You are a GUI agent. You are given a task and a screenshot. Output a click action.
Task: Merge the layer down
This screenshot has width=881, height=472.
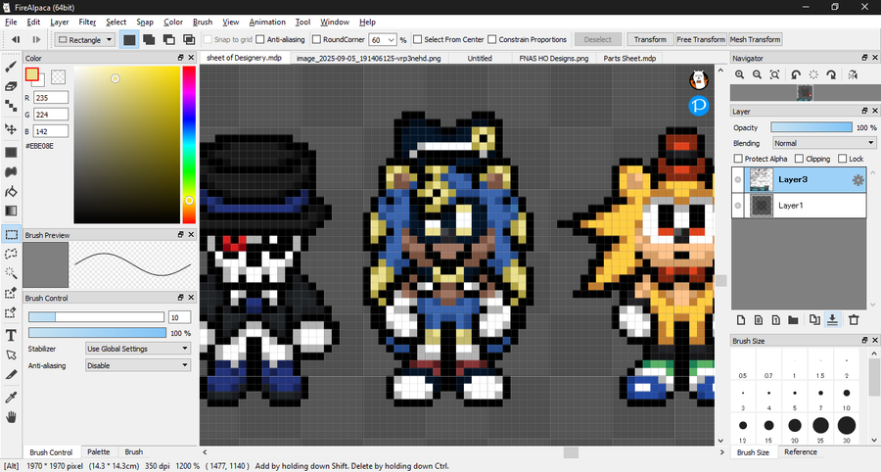tap(832, 319)
